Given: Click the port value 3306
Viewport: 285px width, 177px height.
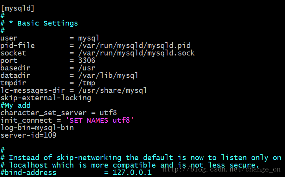Looking at the screenshot, I should click(87, 61).
